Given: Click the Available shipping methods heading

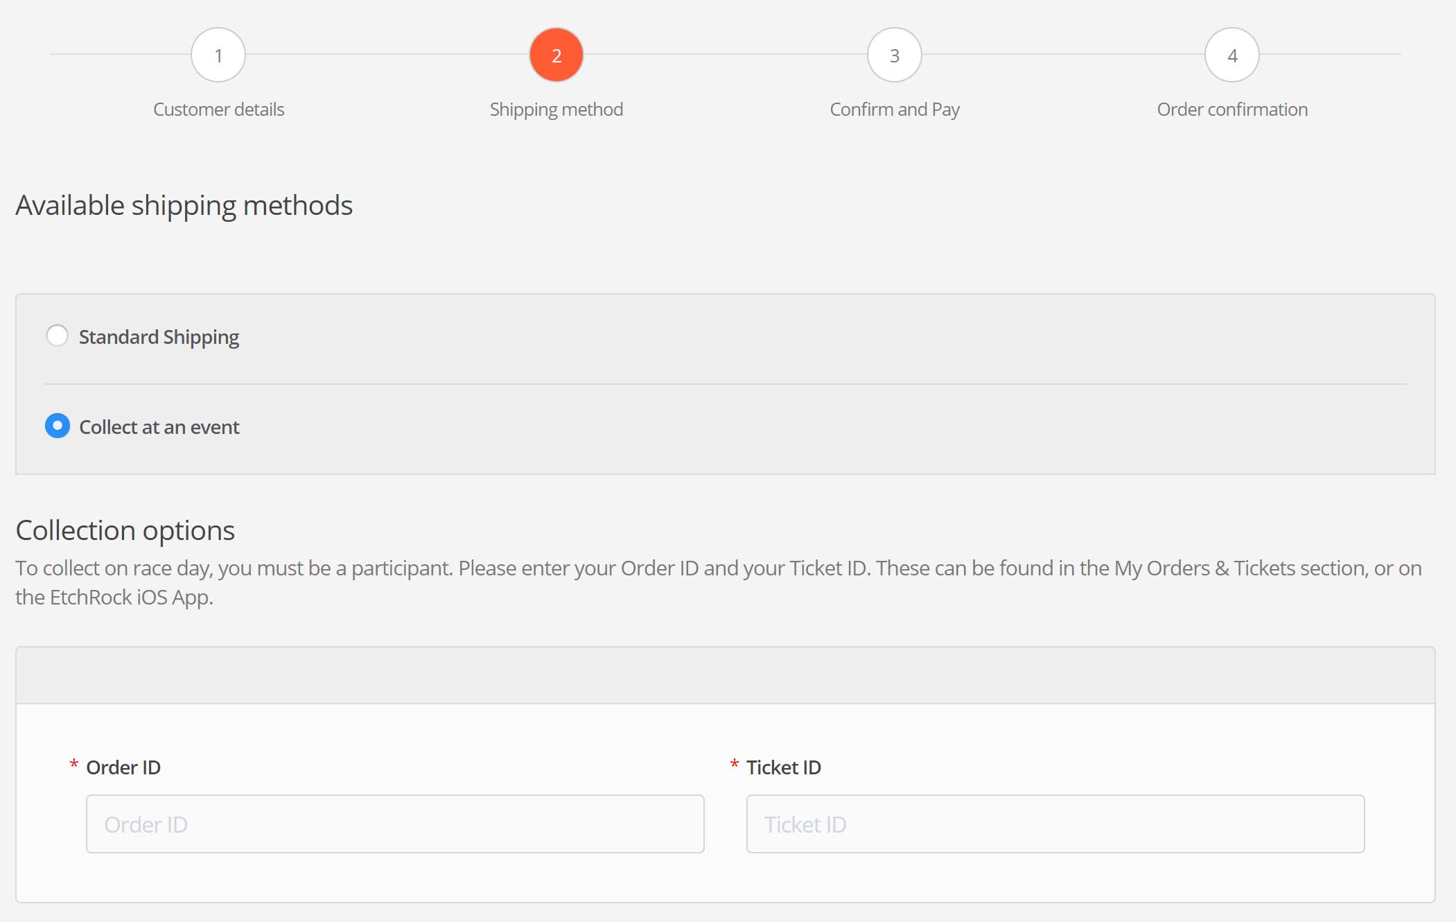Looking at the screenshot, I should coord(184,206).
